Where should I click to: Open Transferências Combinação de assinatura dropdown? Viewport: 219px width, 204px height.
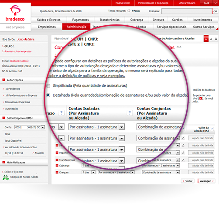178,160
